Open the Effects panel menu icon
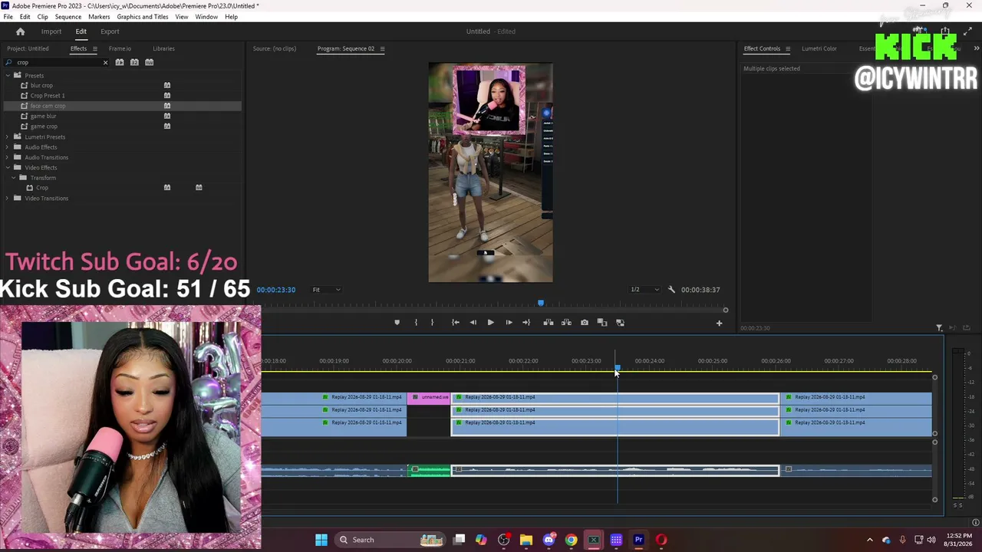This screenshot has width=982, height=552. (94, 49)
